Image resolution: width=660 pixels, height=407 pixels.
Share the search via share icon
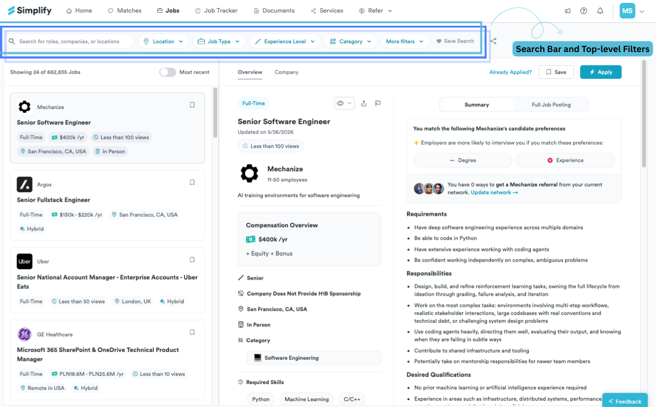493,41
